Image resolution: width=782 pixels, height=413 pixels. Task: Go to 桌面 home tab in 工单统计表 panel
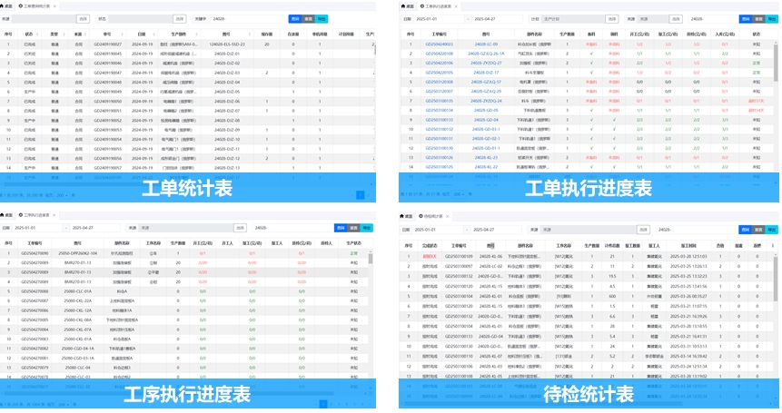click(6, 6)
